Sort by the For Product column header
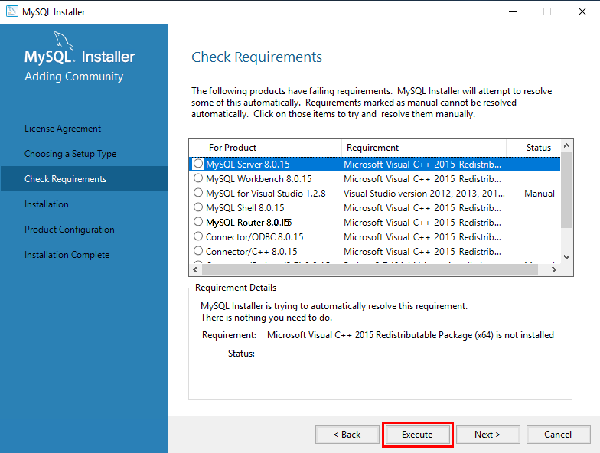 click(272, 148)
